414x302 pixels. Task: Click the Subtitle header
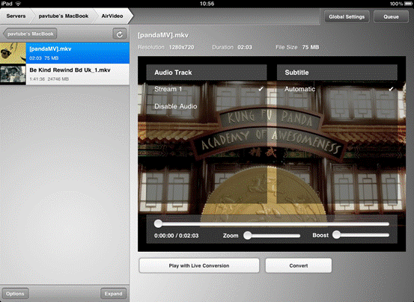337,73
